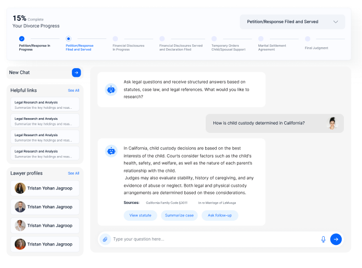Click the View statute button

coord(140,215)
